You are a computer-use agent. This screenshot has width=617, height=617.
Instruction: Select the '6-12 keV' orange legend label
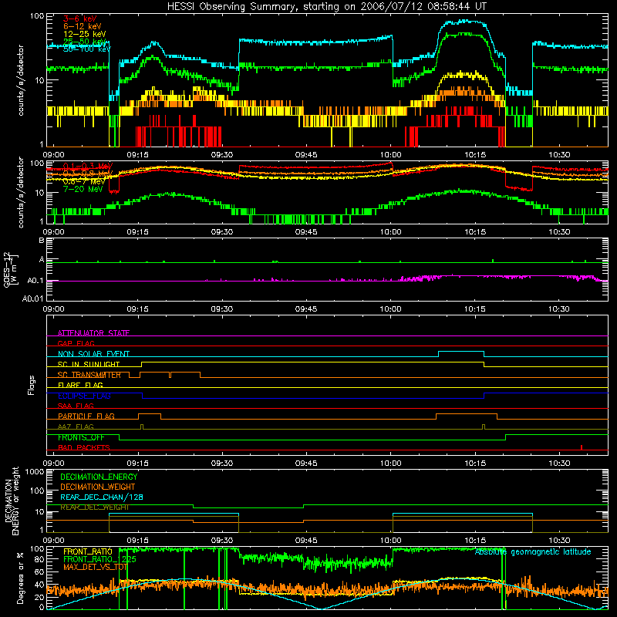click(83, 26)
